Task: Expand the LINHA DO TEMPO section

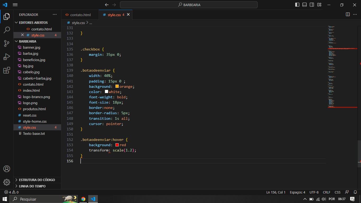Action: click(37, 186)
